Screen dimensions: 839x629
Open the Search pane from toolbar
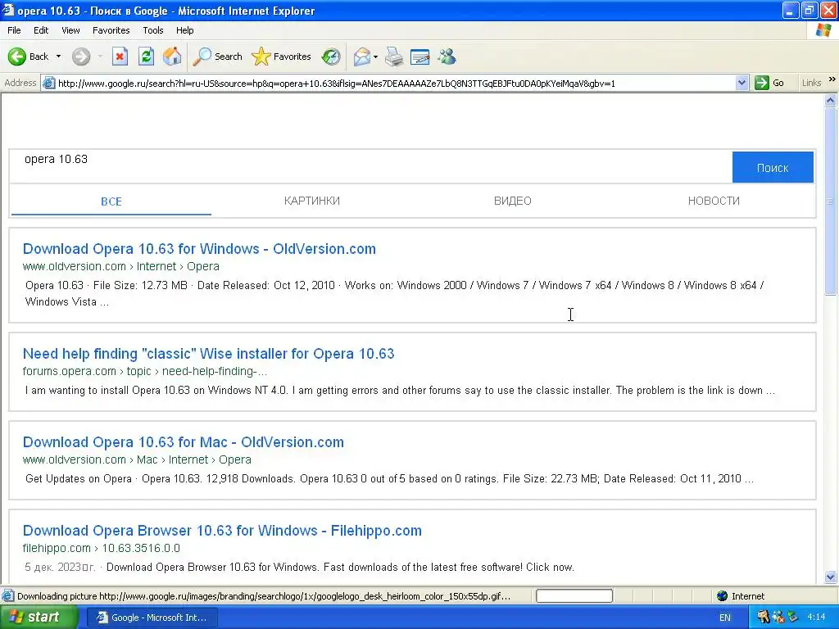pyautogui.click(x=217, y=57)
